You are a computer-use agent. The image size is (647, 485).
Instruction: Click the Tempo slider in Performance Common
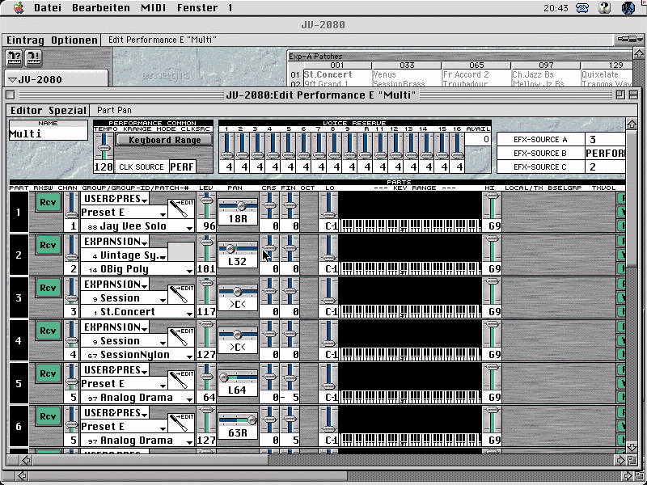(104, 146)
